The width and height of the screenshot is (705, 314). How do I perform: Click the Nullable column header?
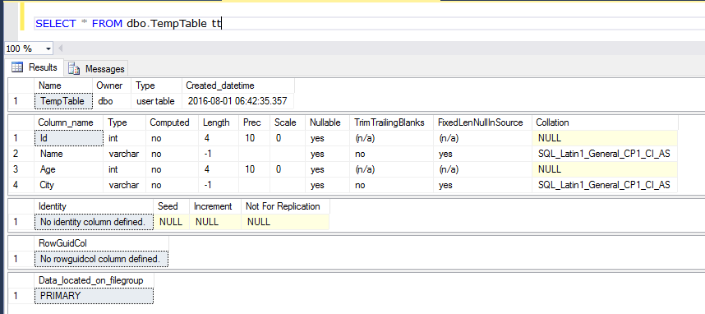(327, 122)
